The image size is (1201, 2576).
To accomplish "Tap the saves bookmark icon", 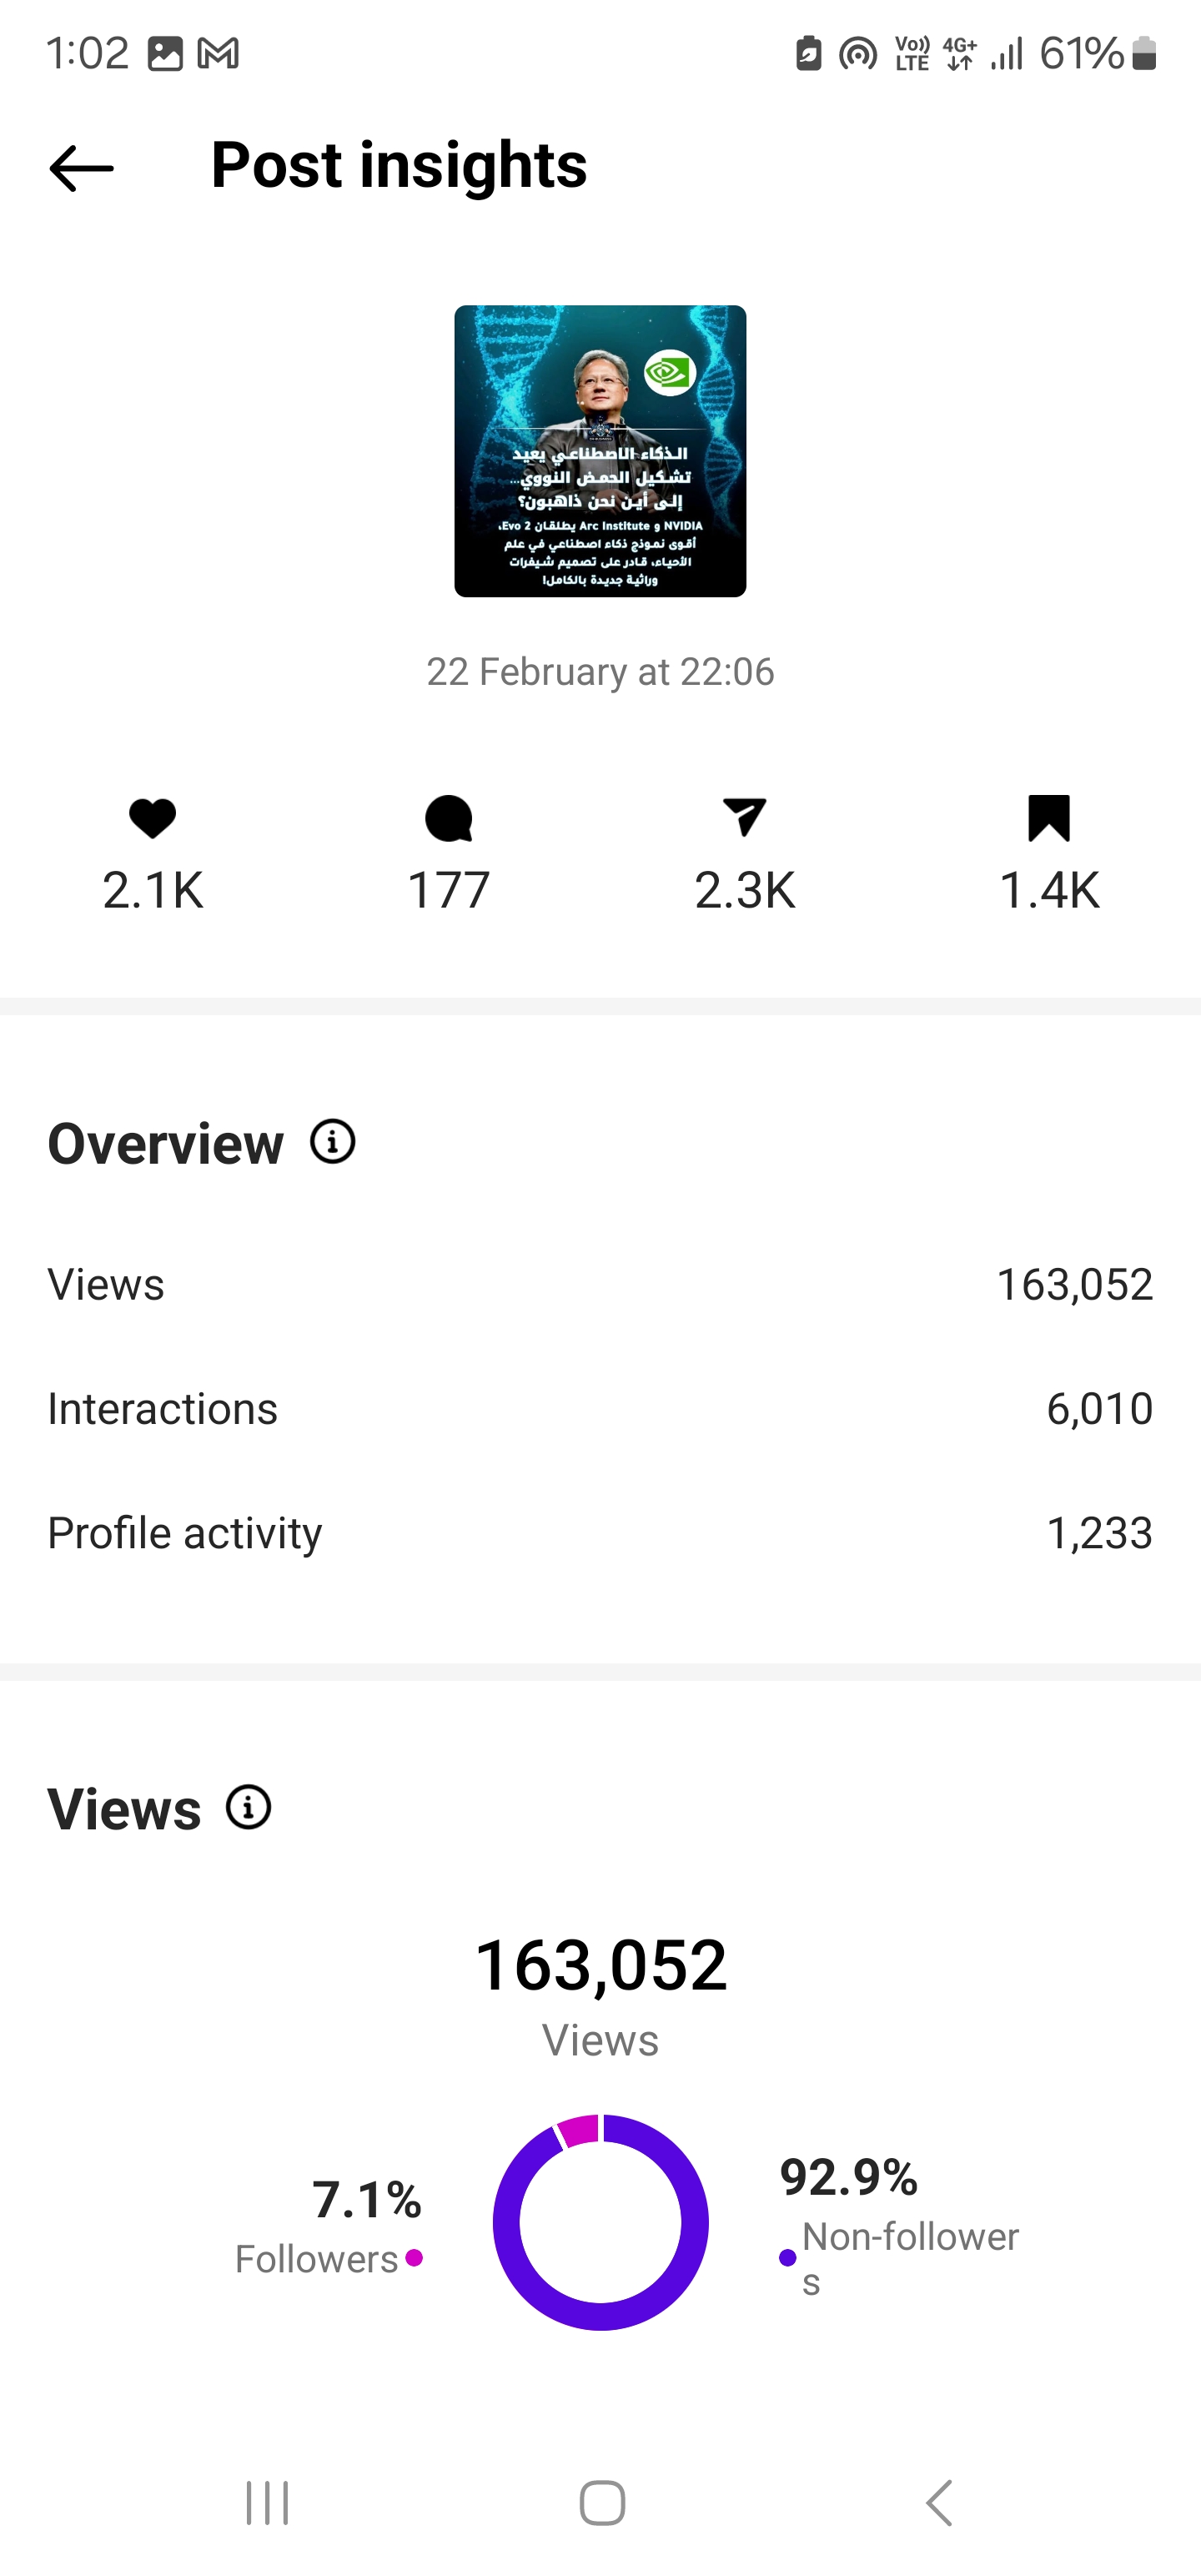I will 1049,818.
